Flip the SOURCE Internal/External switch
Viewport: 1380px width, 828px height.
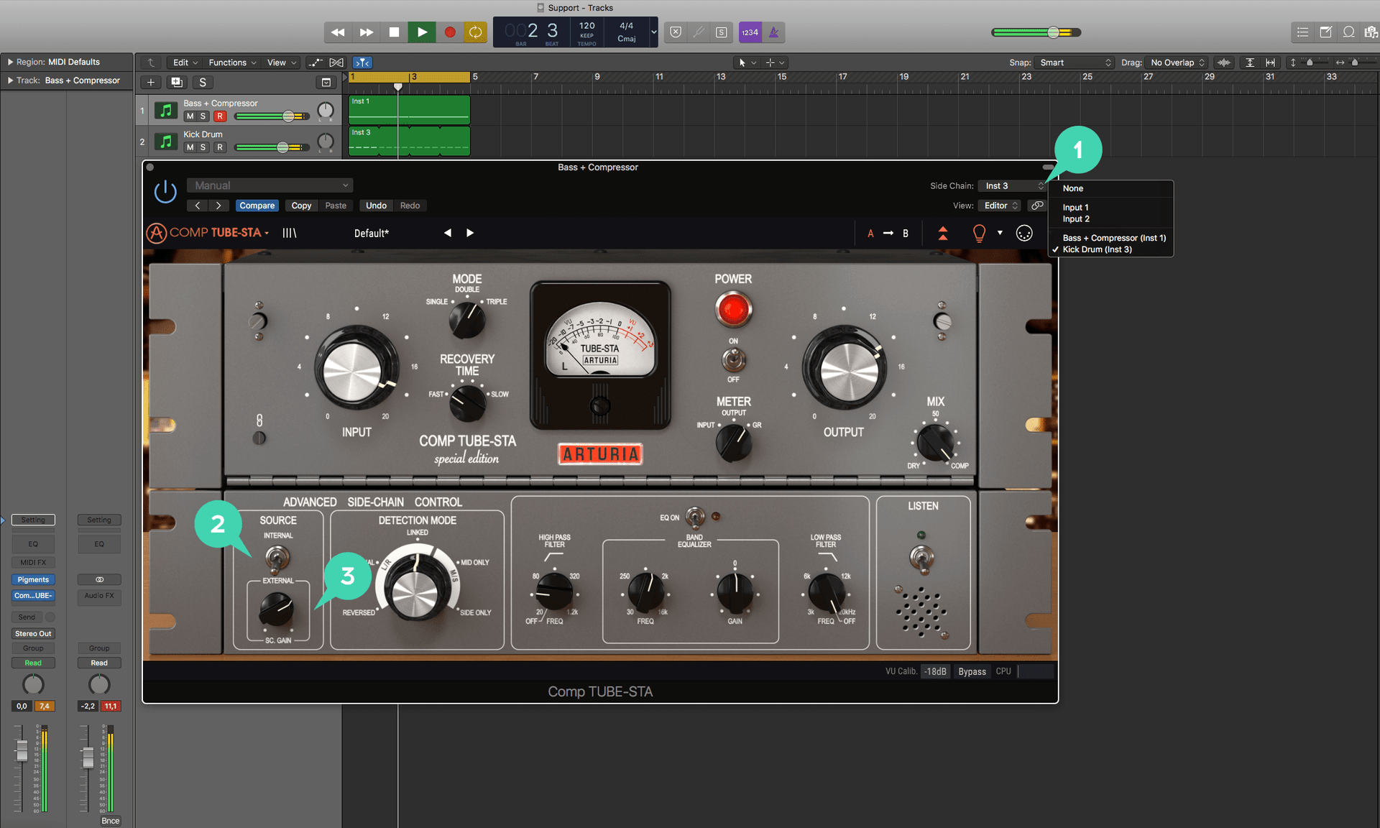[277, 558]
